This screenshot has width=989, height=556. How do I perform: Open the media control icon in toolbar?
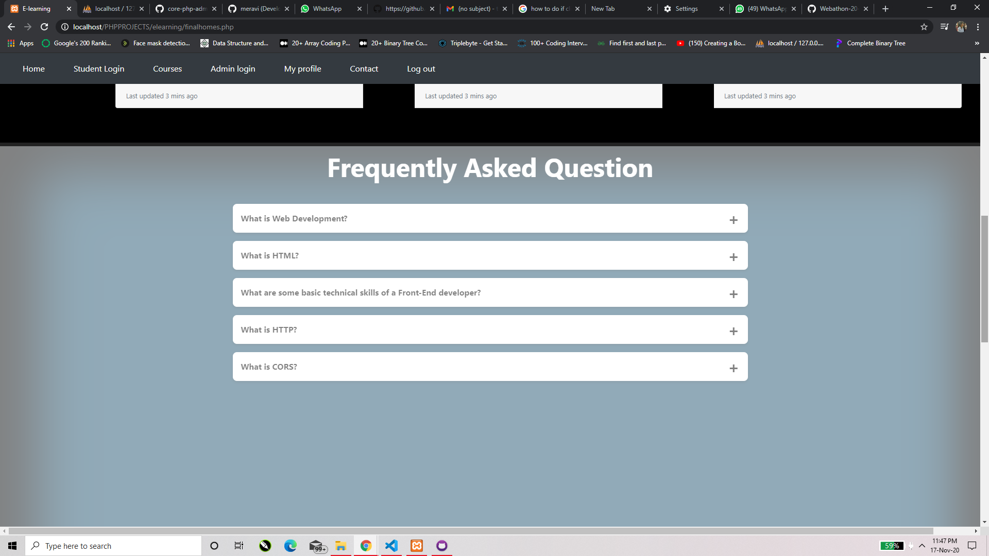coord(944,27)
